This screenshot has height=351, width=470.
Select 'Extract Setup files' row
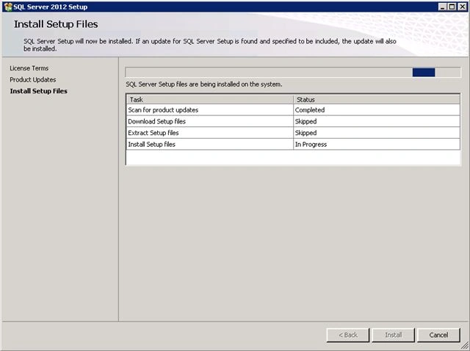point(293,132)
